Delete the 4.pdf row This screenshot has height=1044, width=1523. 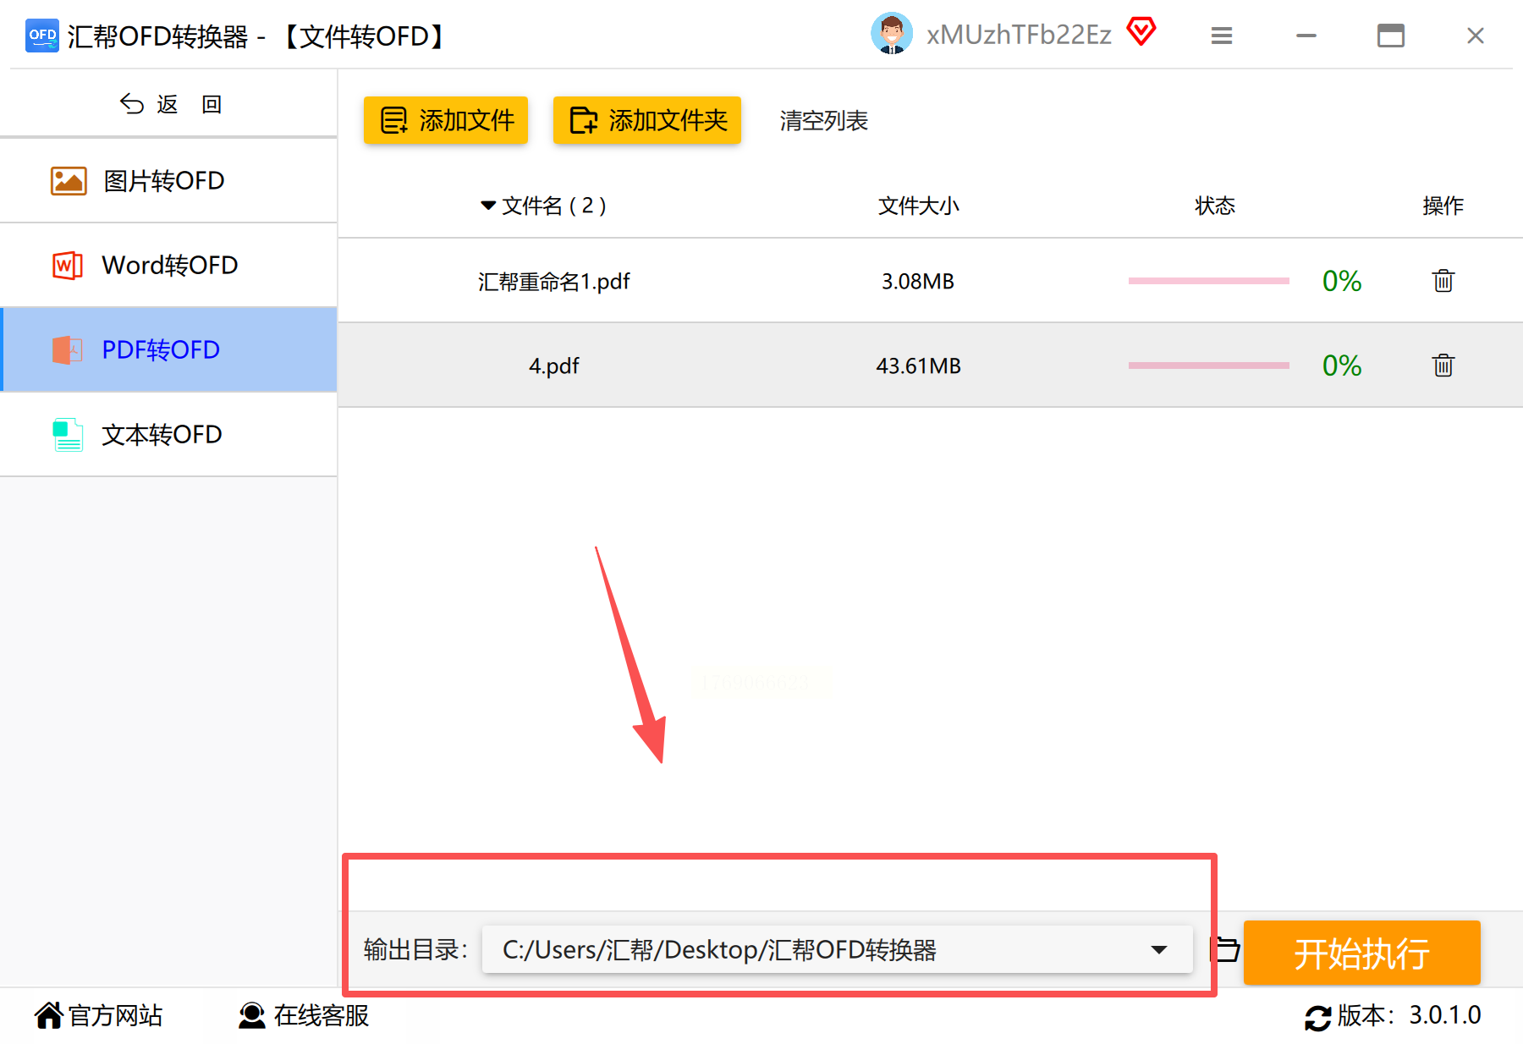click(x=1443, y=365)
